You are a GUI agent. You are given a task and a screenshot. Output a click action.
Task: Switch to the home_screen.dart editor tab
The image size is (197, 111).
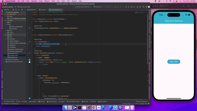pyautogui.click(x=55, y=10)
